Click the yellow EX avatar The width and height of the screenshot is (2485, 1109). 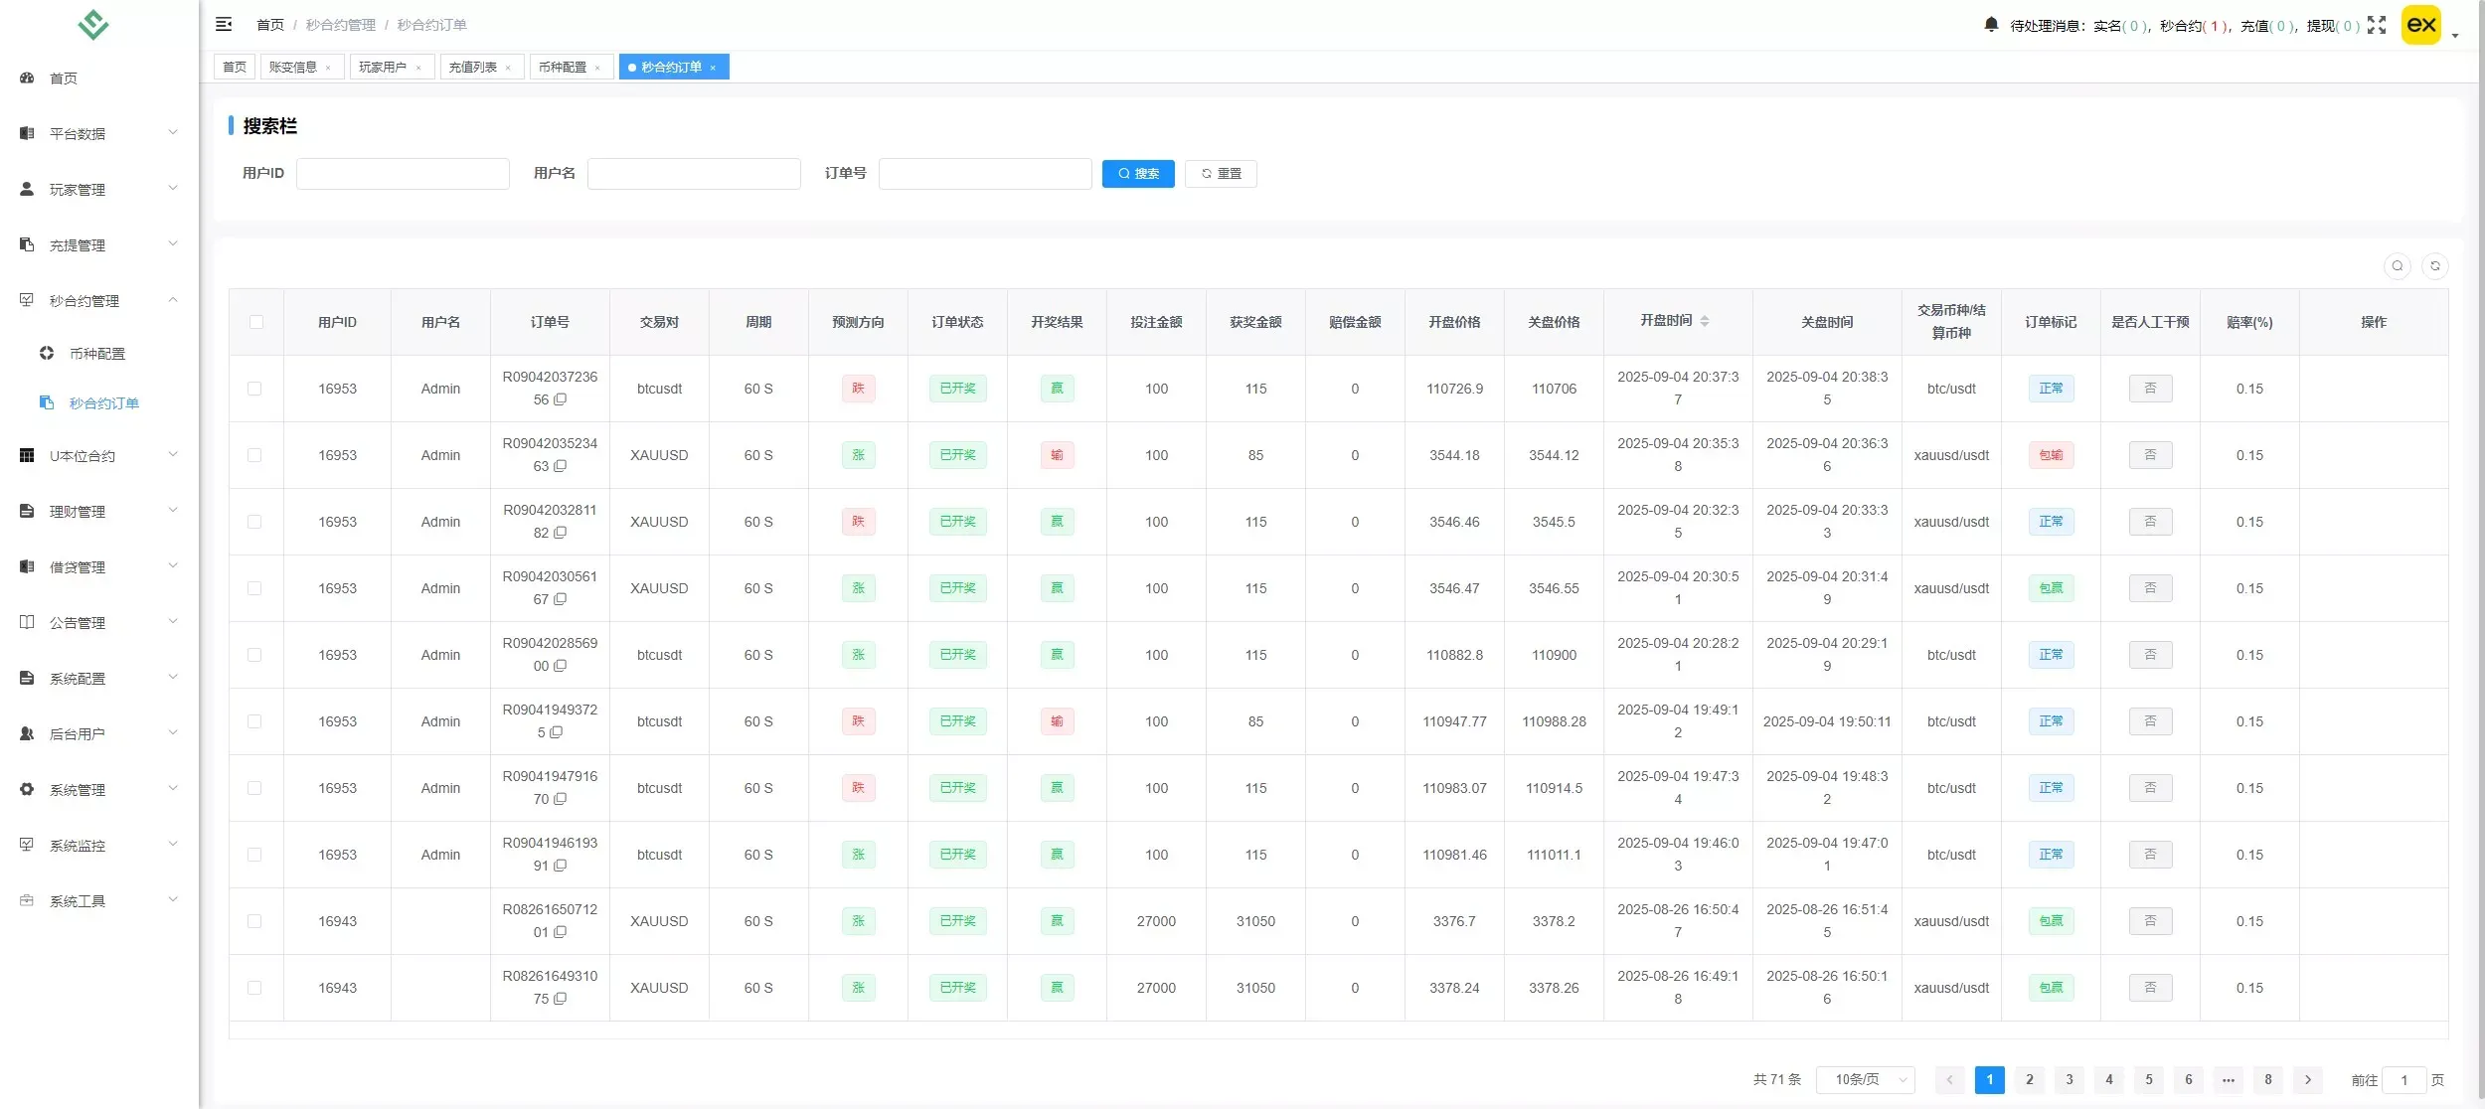coord(2421,25)
